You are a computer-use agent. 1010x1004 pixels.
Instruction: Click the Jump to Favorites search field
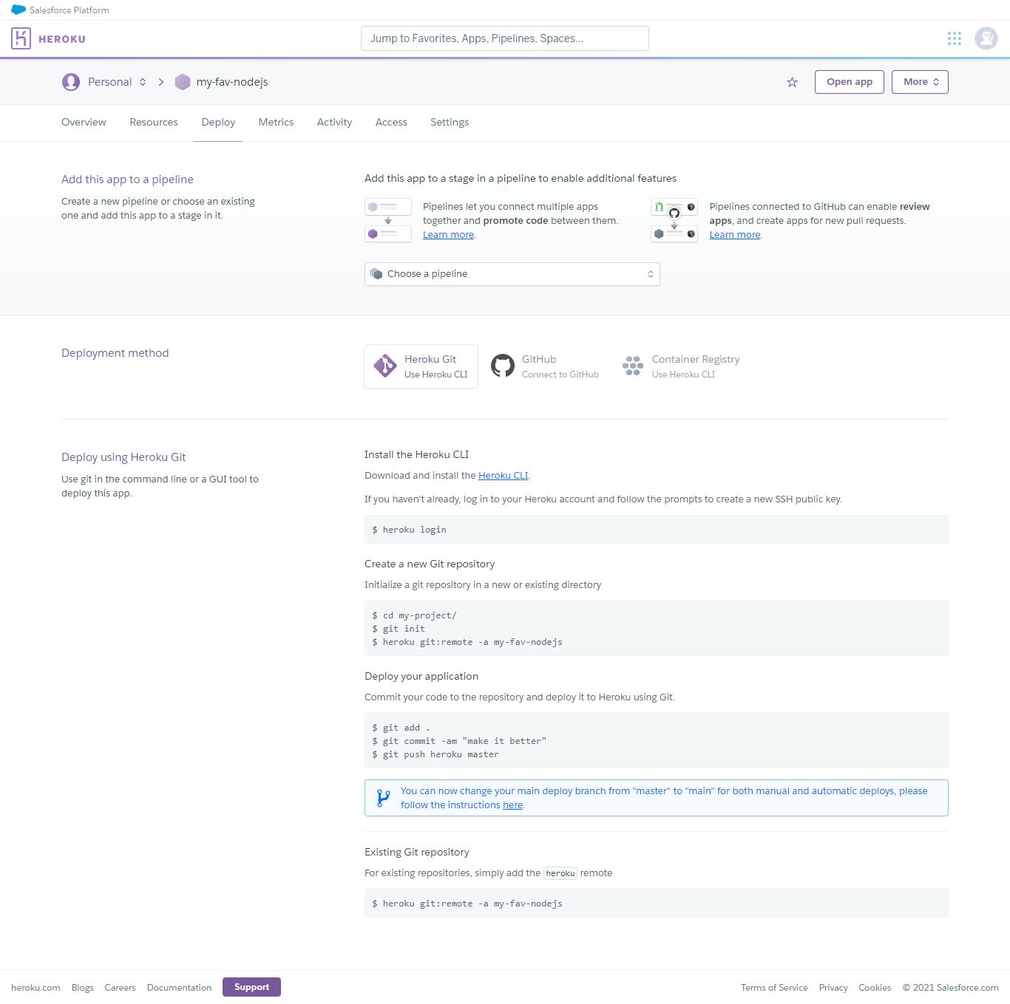coord(505,38)
